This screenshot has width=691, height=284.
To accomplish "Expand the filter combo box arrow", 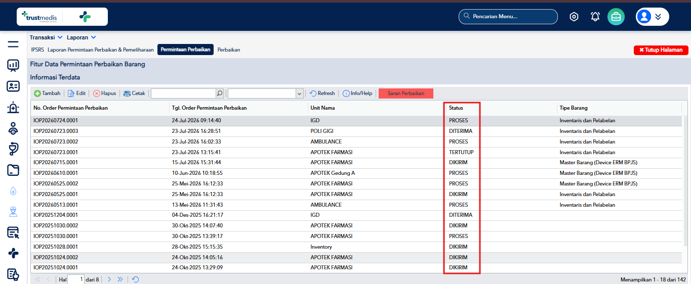I will coord(299,93).
